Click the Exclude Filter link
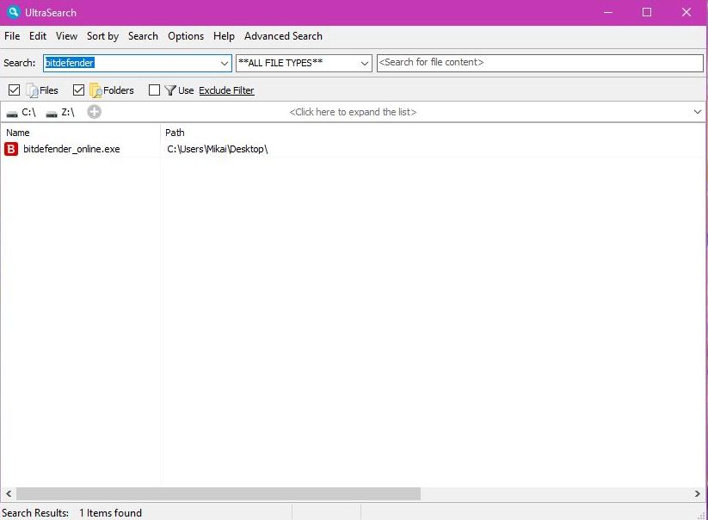This screenshot has width=708, height=520. (x=226, y=90)
